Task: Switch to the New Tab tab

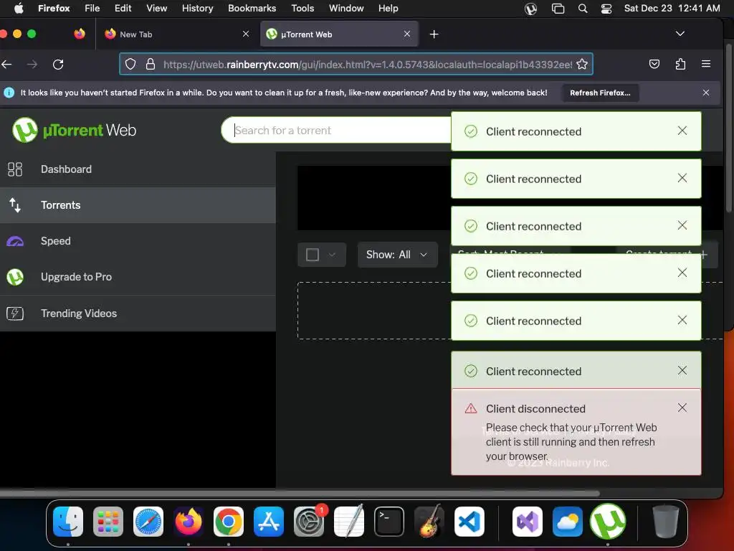Action: tap(176, 34)
